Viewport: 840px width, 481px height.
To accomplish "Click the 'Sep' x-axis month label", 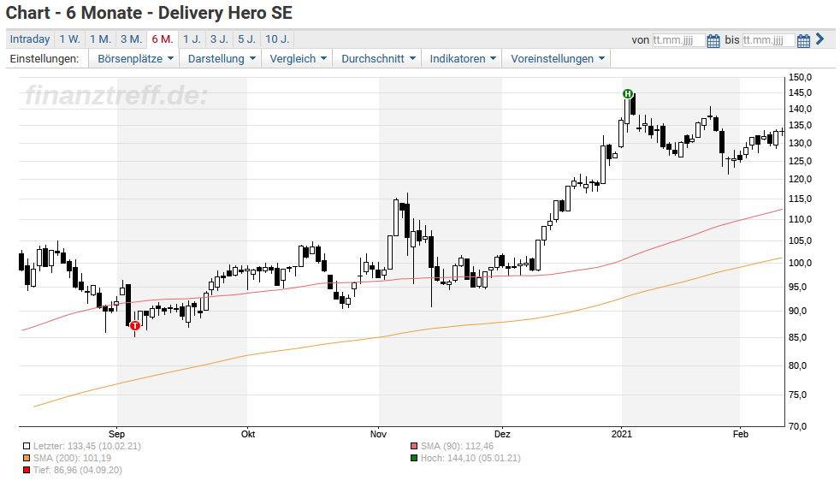I will tap(116, 434).
